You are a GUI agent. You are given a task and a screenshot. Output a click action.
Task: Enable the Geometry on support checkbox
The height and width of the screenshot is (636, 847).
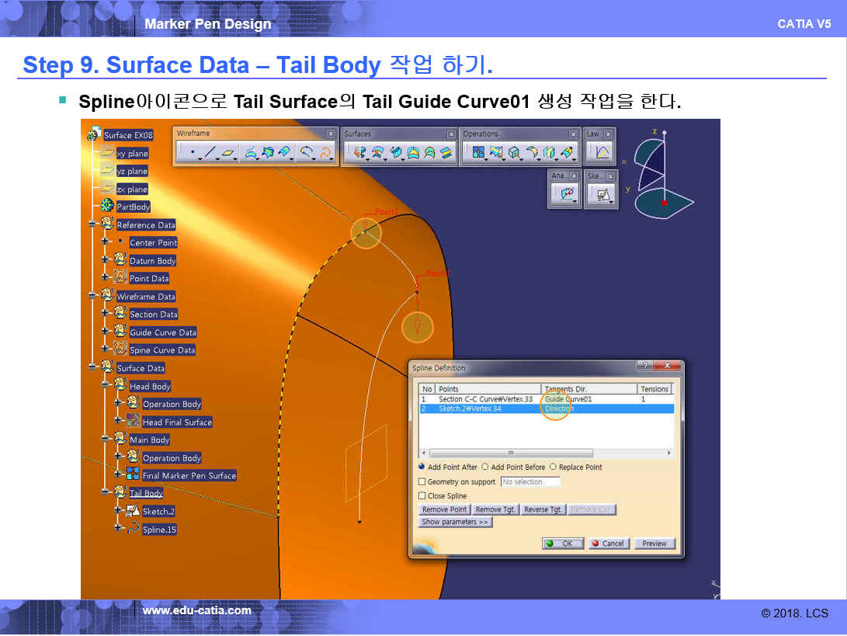tap(422, 482)
